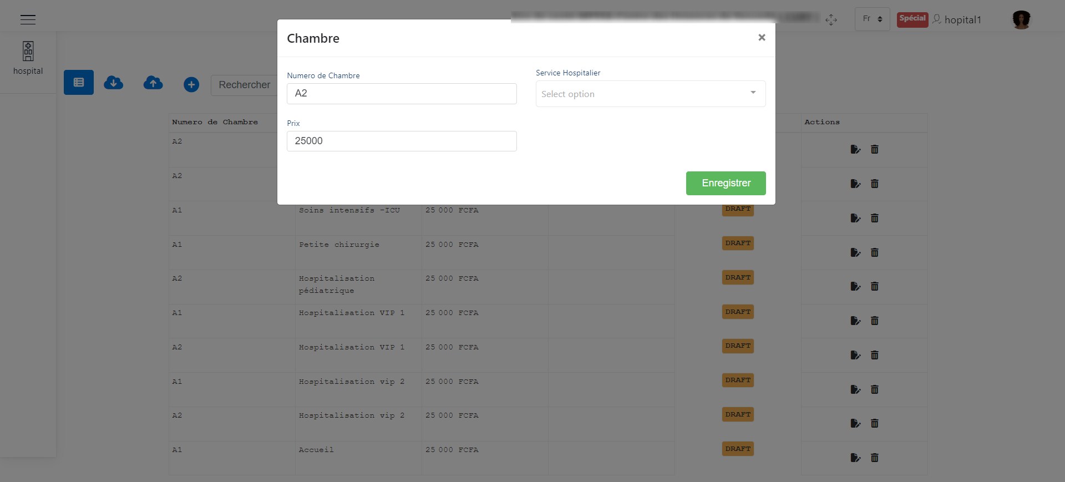Focus the Numero de Chambre field
The height and width of the screenshot is (482, 1065).
tap(402, 94)
